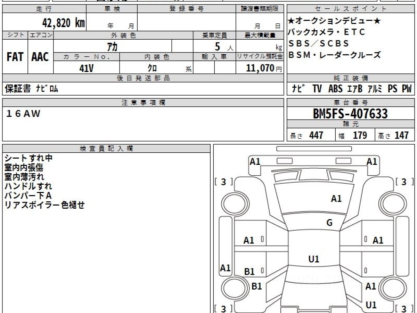Select the 車台番号 header
This screenshot has width=417, height=313.
tap(351, 103)
